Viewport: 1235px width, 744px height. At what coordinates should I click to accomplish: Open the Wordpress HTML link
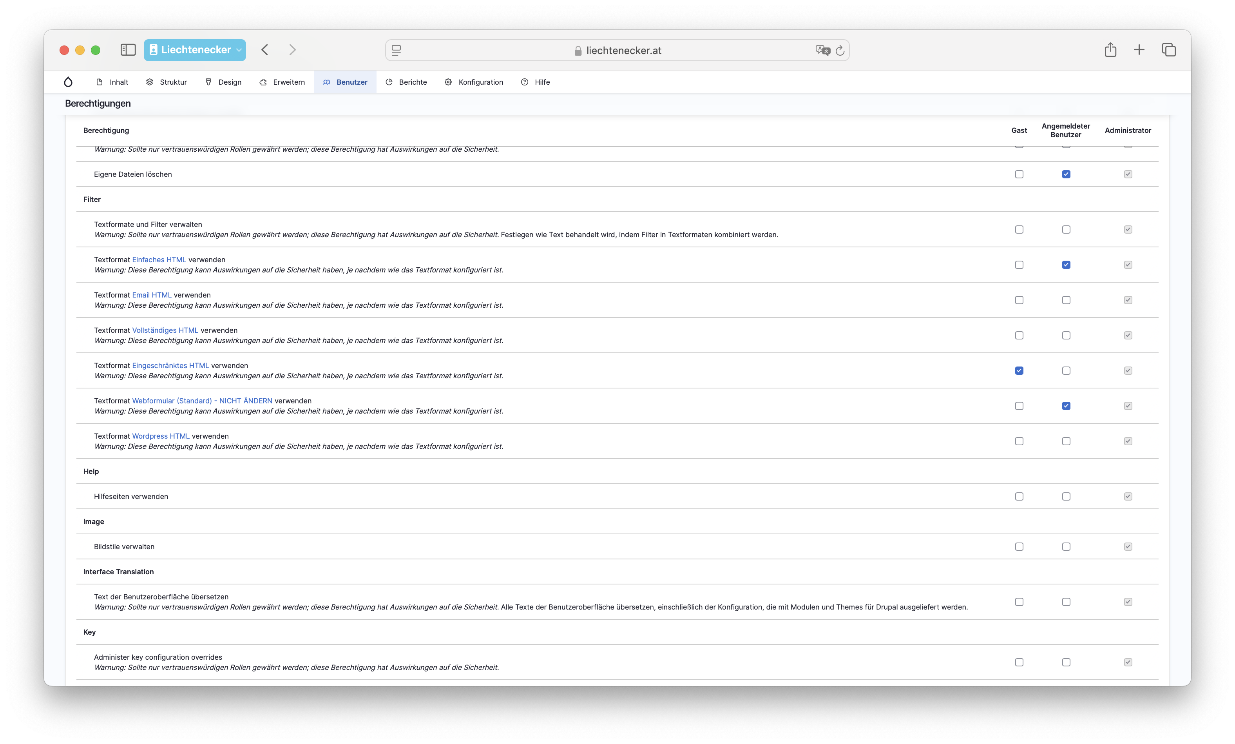click(x=160, y=436)
